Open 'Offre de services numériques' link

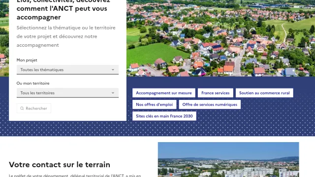210,105
